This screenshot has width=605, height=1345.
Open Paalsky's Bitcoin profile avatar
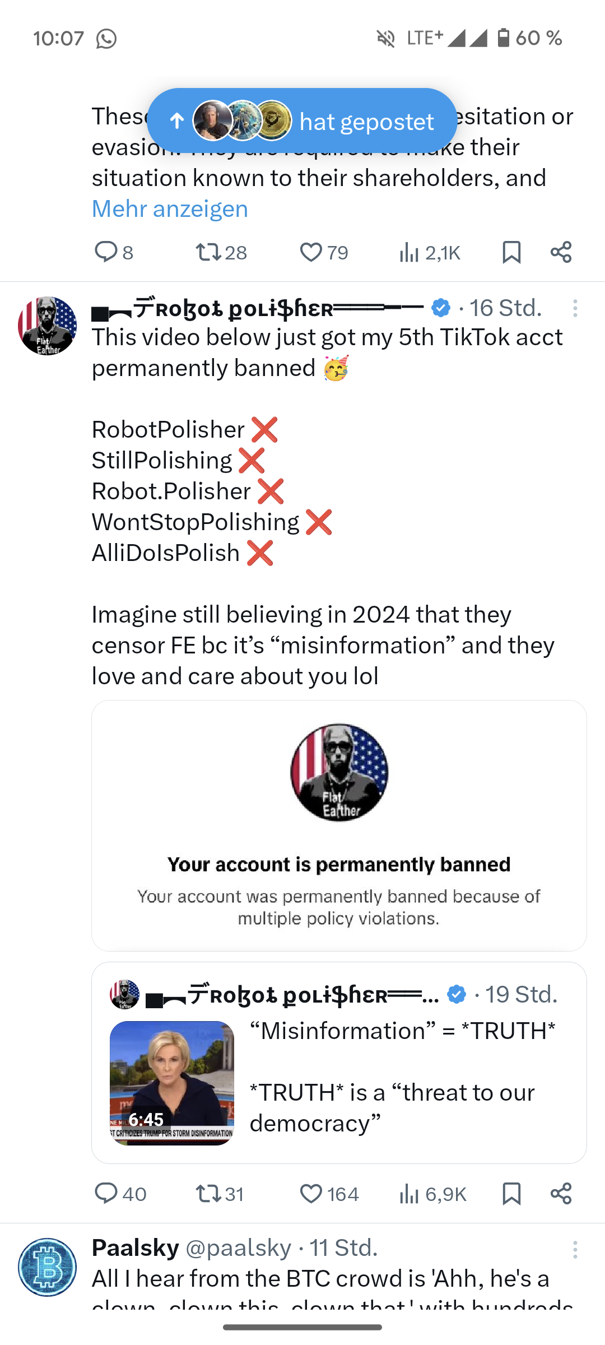(x=48, y=1267)
